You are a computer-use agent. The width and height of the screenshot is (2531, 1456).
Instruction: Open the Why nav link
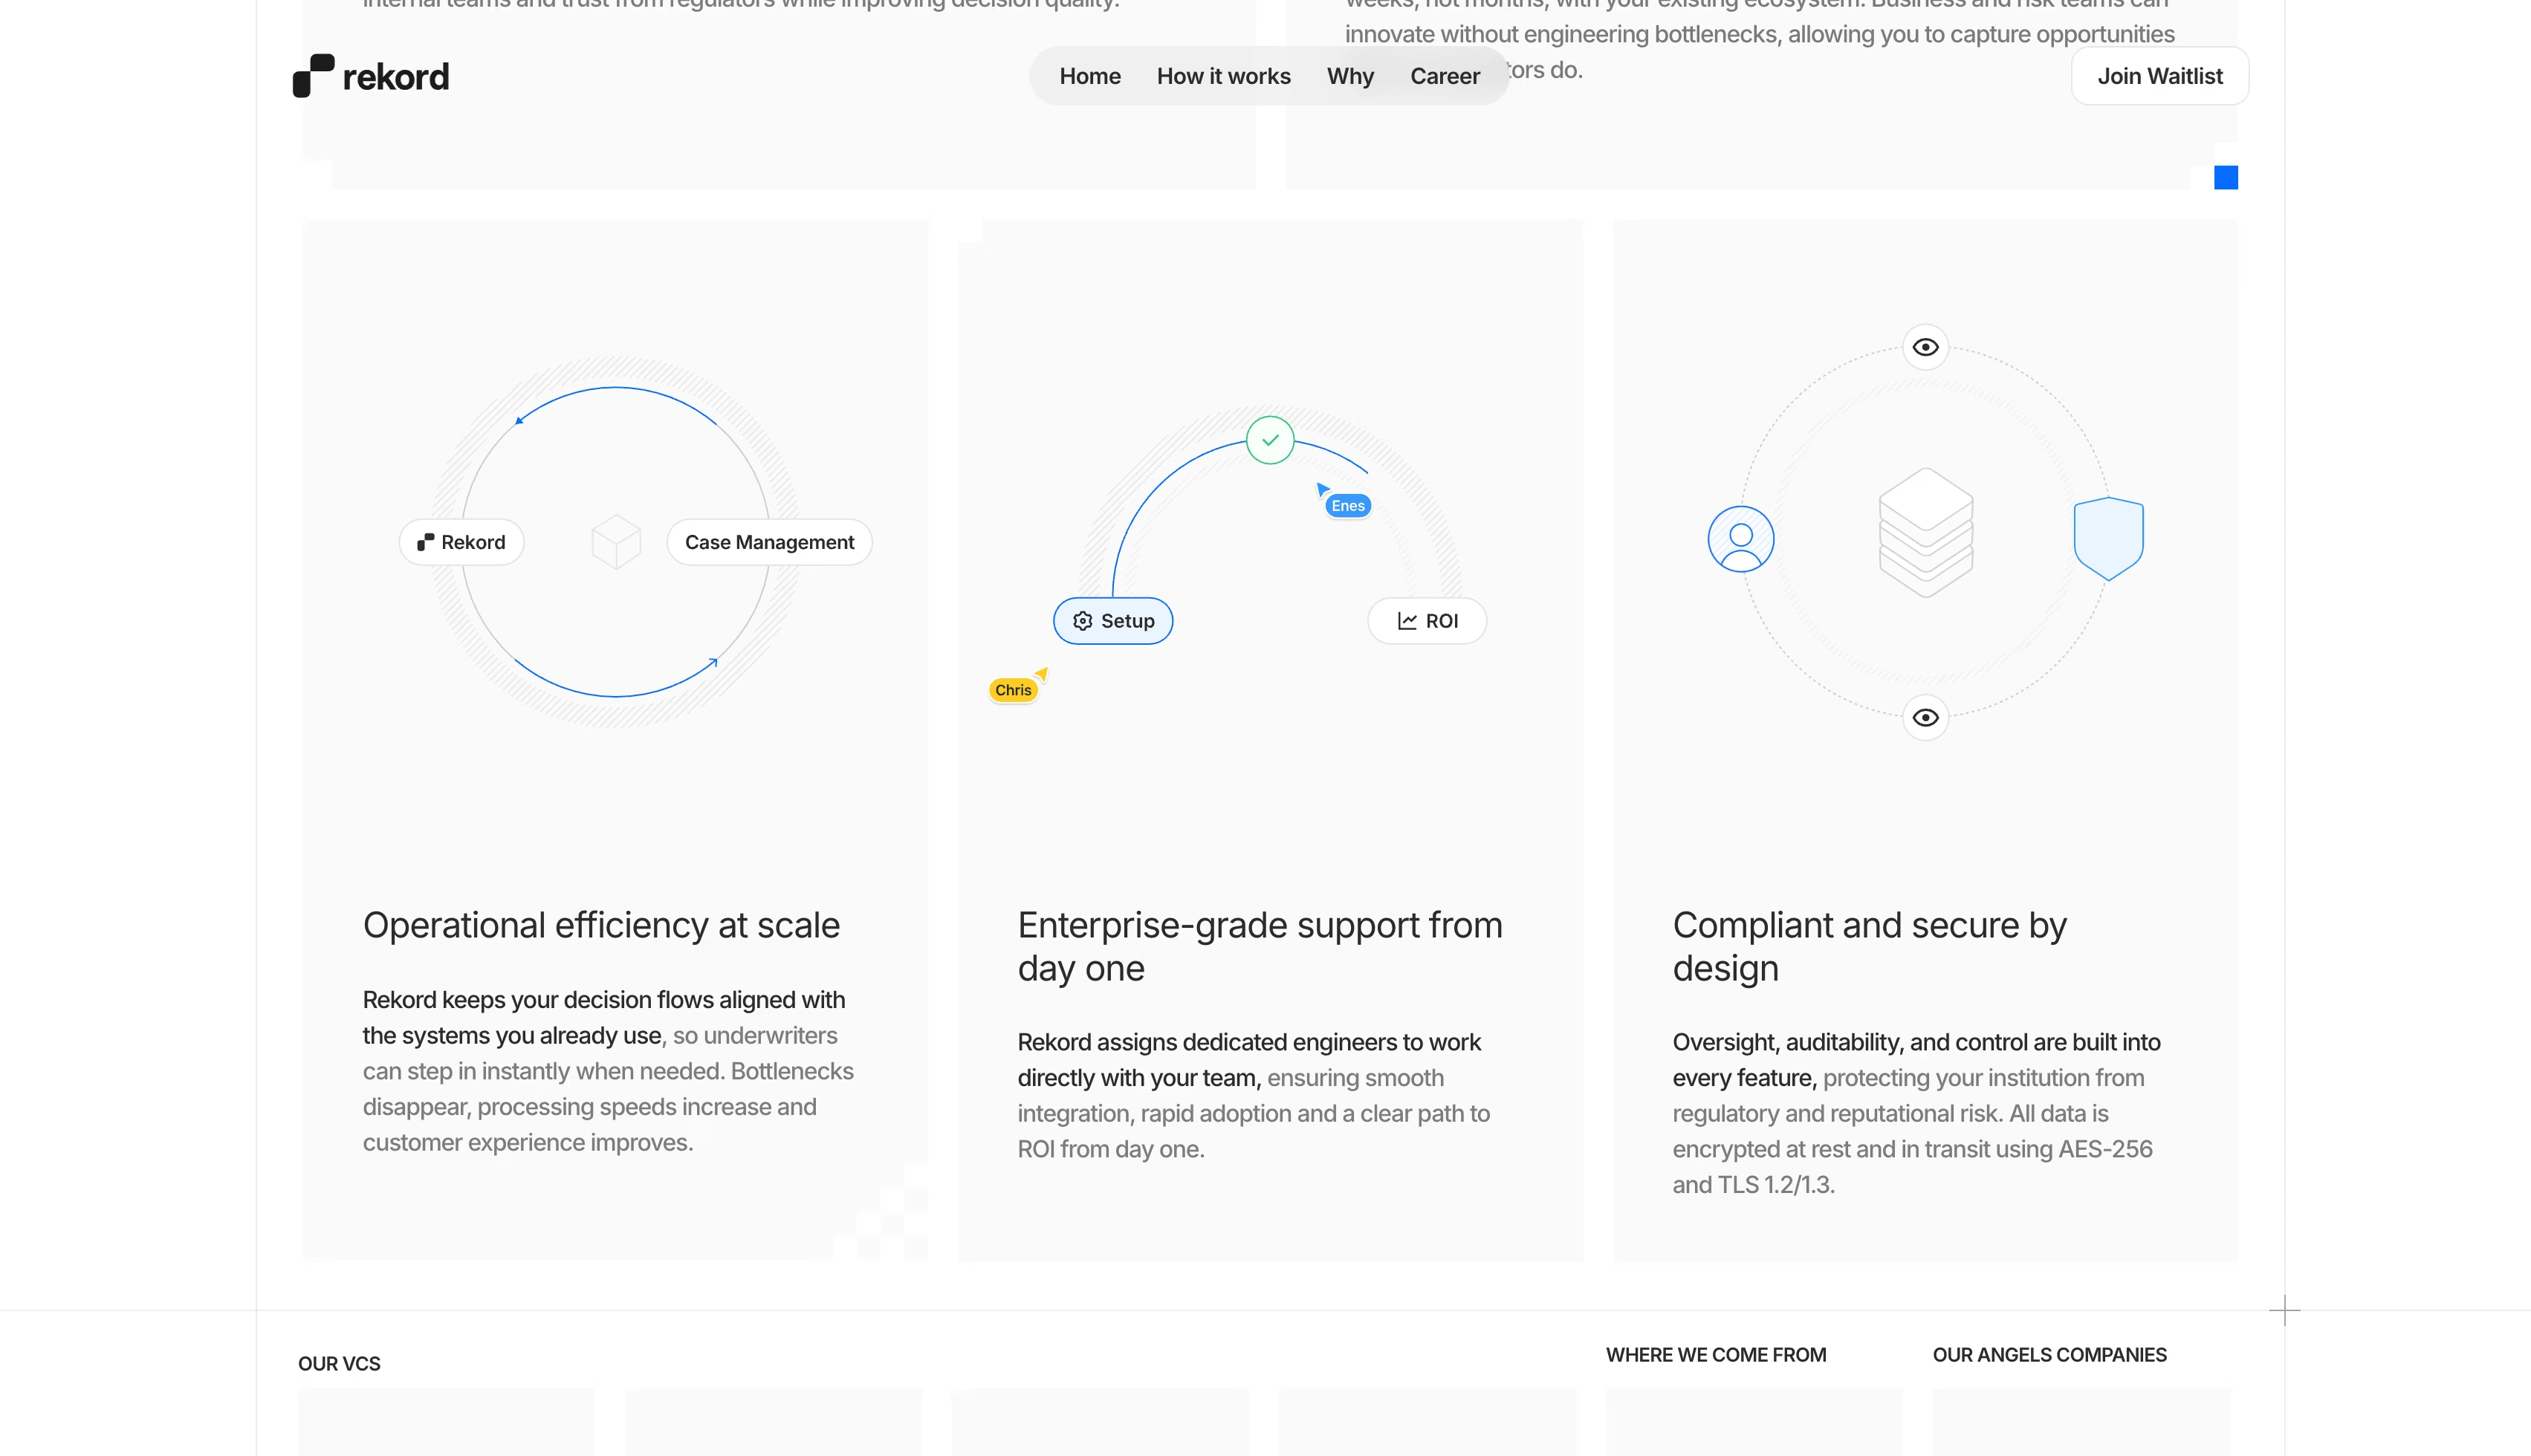click(1350, 76)
